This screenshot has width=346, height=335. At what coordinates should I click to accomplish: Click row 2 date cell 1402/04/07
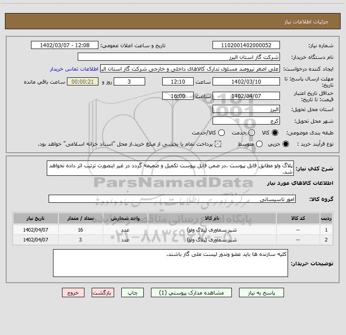pyautogui.click(x=35, y=240)
